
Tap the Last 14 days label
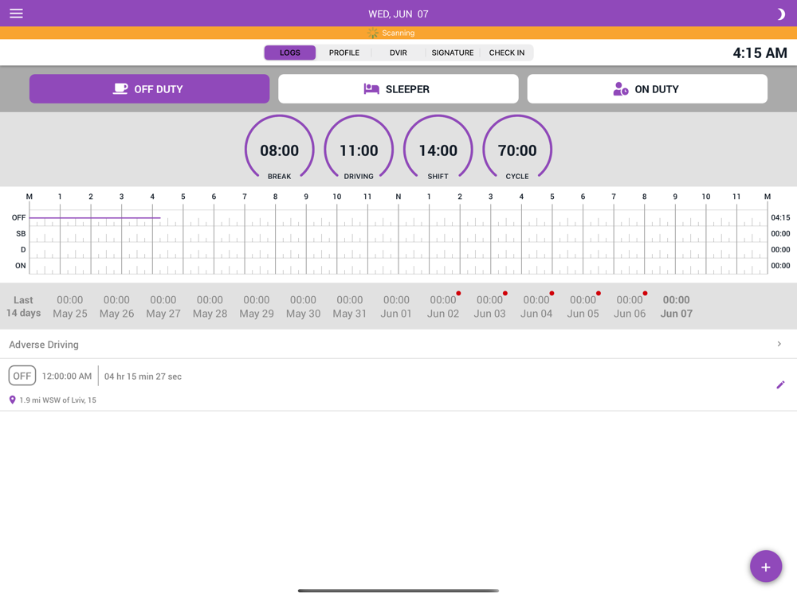pos(23,306)
